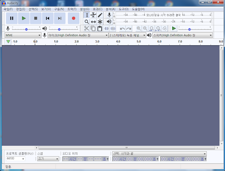Click the recording volume slider

(x=26, y=29)
